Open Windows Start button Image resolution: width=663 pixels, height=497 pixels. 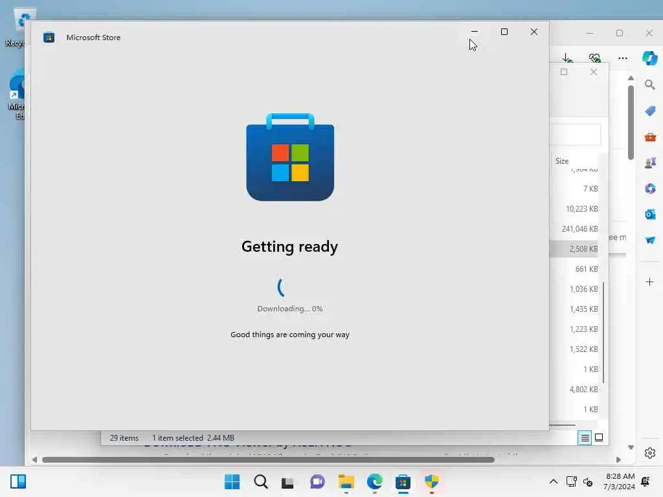232,481
